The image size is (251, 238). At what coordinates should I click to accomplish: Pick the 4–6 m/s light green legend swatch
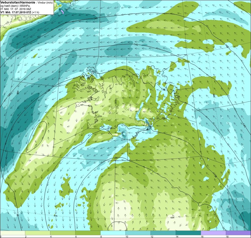(63, 233)
